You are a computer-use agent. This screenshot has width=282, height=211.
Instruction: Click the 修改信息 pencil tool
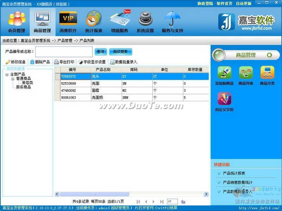pyautogui.click(x=16, y=62)
